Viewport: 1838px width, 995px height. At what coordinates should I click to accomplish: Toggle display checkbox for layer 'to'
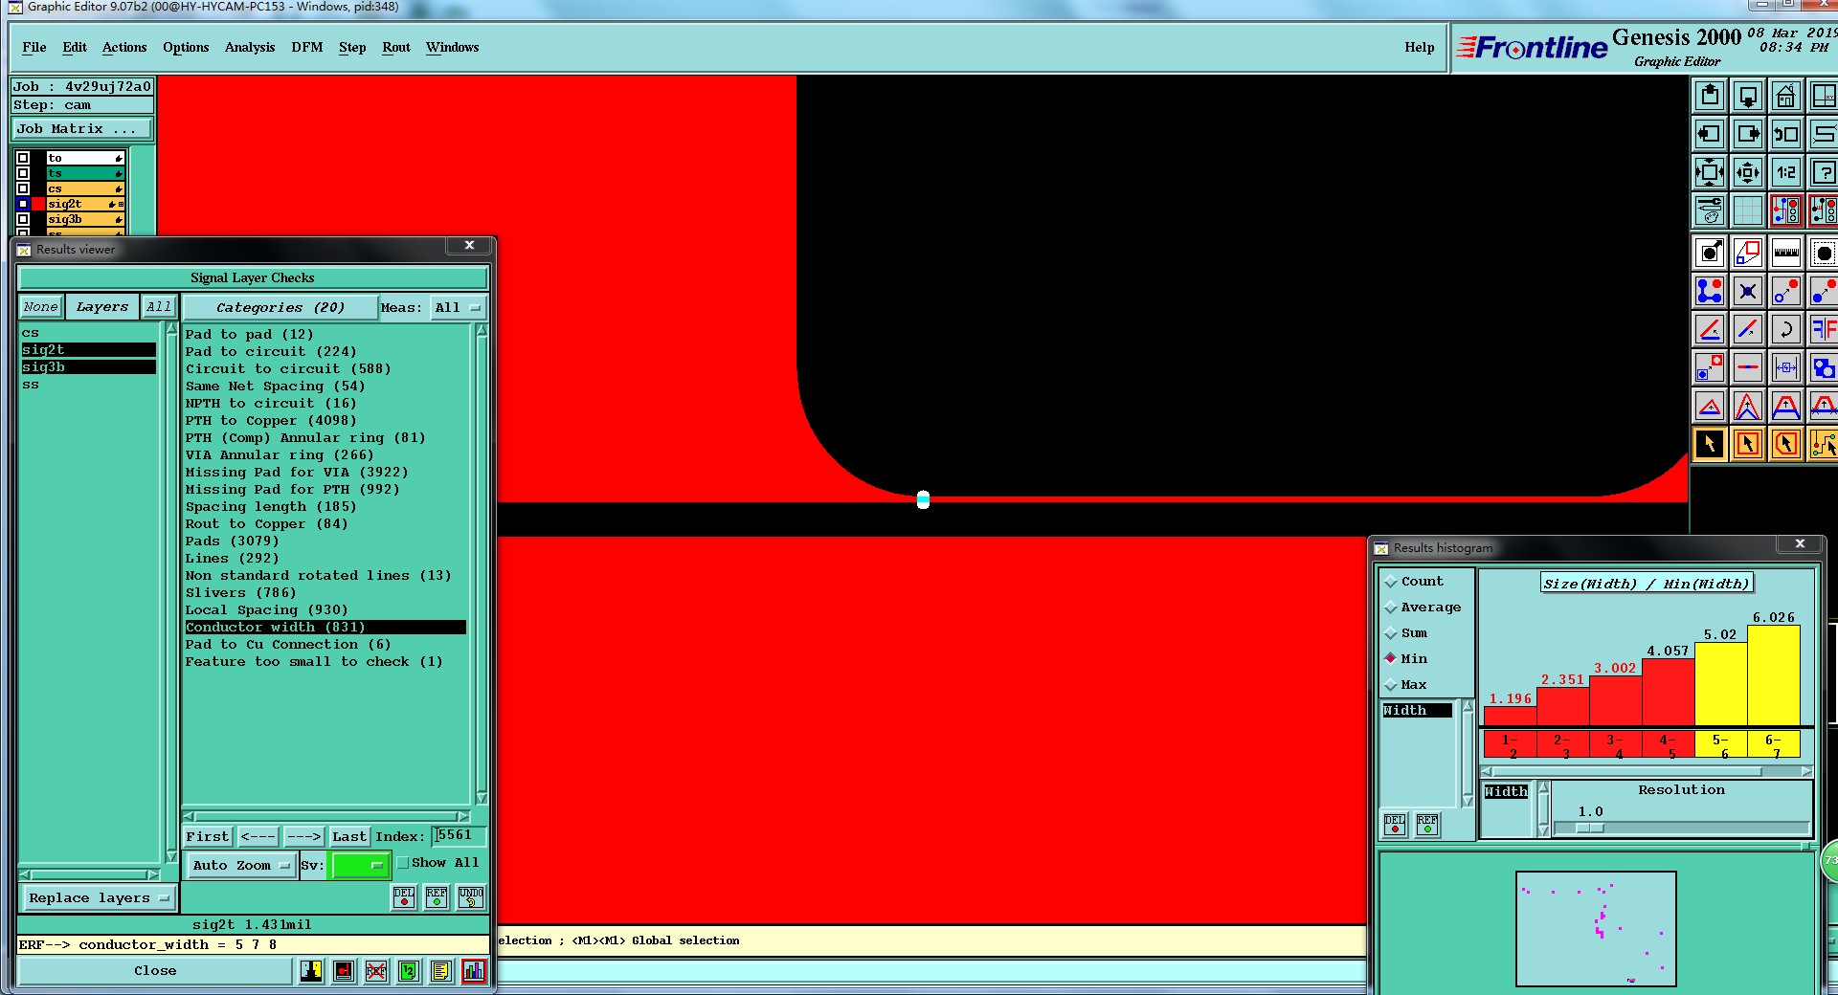pyautogui.click(x=23, y=158)
